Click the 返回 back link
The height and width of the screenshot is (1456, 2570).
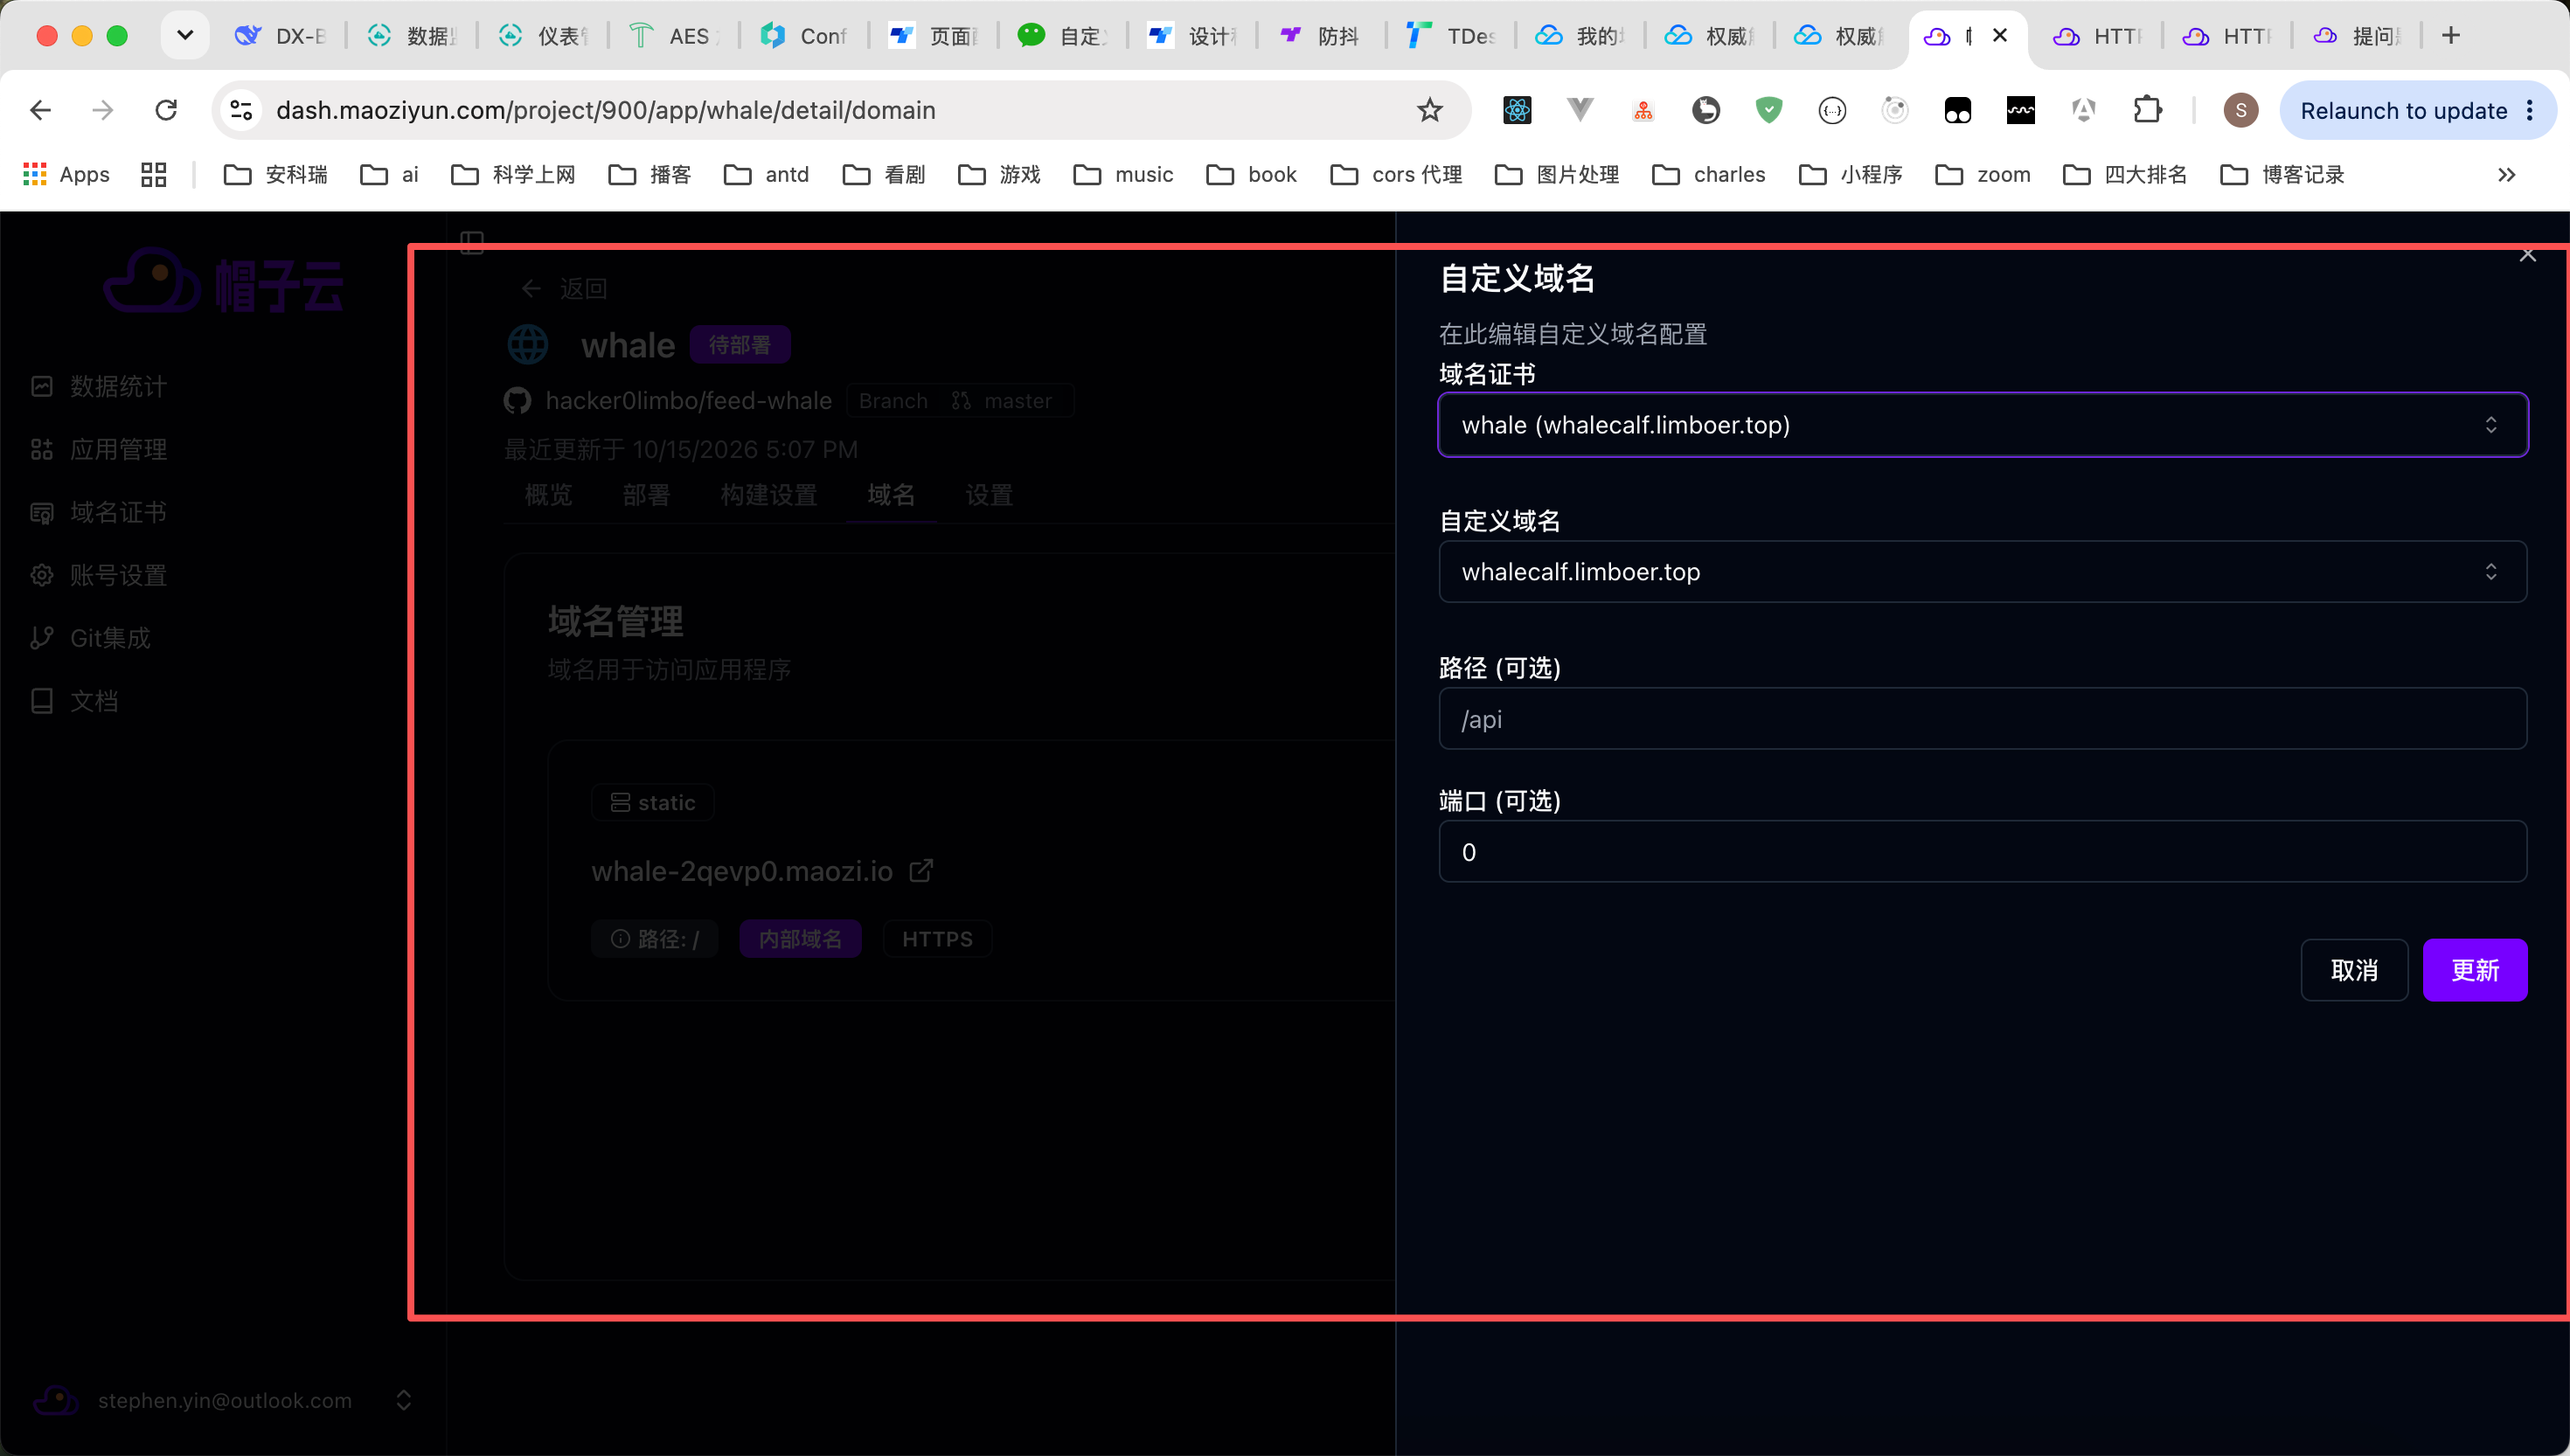click(x=564, y=289)
